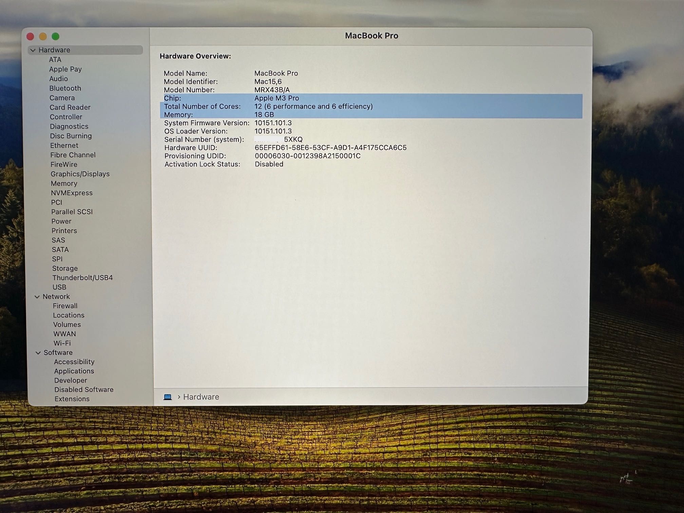
Task: Select Camera in the sidebar
Action: tap(62, 98)
